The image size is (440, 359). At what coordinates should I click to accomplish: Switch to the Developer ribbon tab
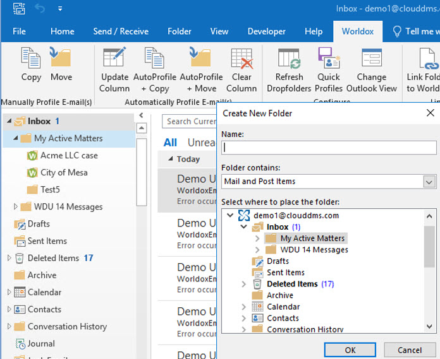tap(267, 32)
